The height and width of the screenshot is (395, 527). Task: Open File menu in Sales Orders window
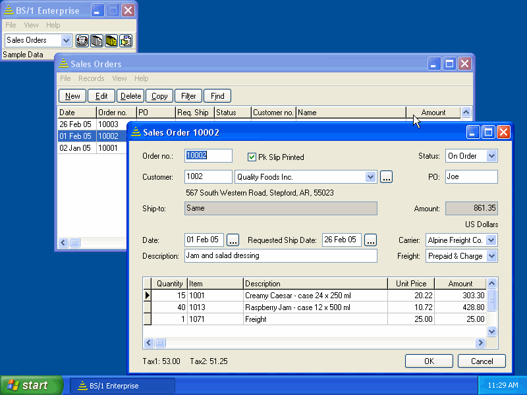click(65, 78)
